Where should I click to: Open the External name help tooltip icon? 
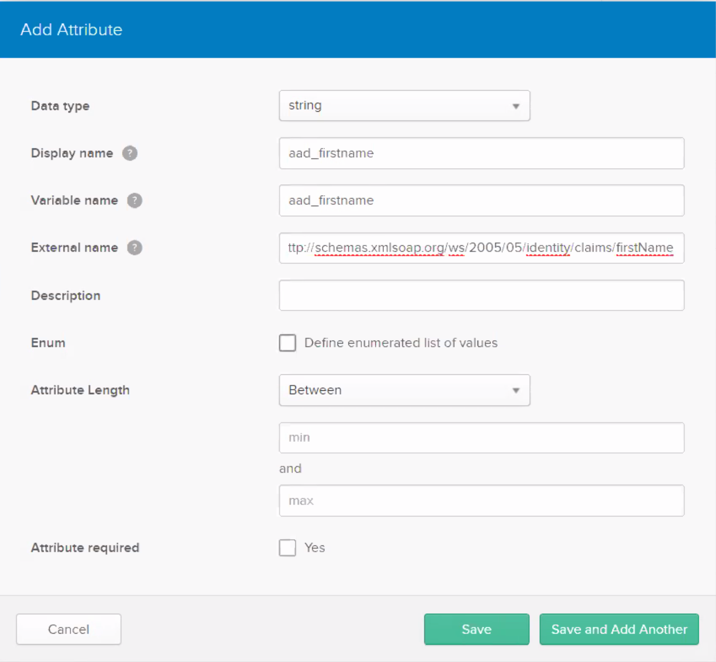(134, 248)
